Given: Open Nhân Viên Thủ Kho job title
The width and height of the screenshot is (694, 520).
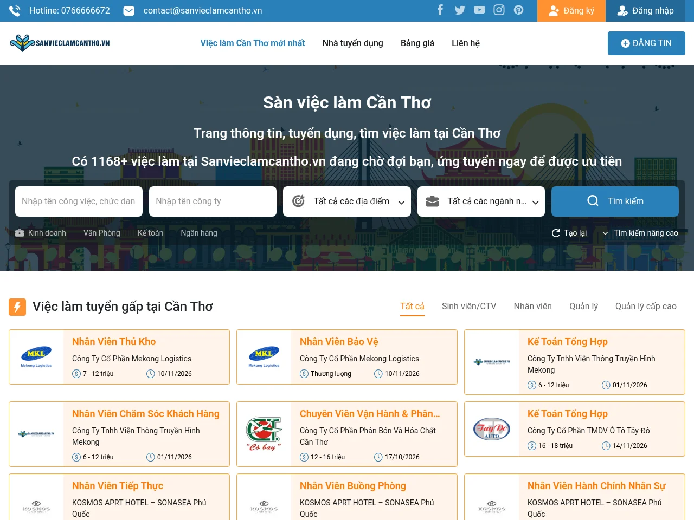Looking at the screenshot, I should point(114,342).
